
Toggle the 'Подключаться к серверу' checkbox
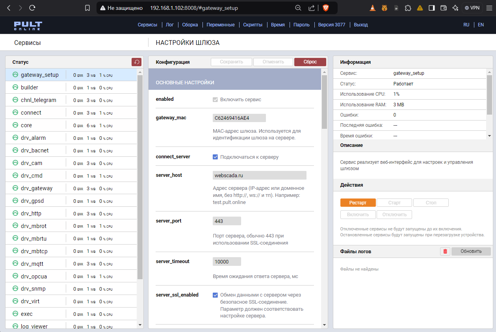click(215, 157)
